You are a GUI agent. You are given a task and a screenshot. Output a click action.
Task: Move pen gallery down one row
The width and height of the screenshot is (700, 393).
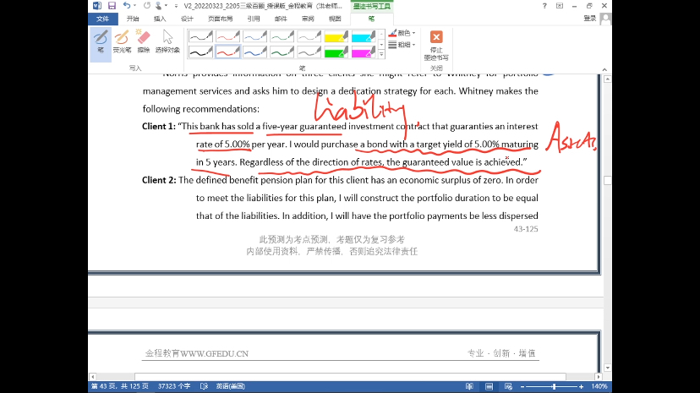pos(381,44)
